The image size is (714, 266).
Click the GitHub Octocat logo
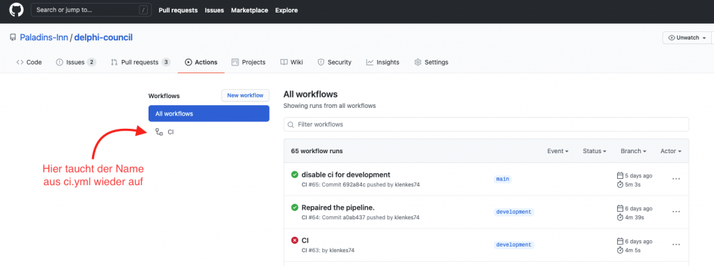(17, 10)
